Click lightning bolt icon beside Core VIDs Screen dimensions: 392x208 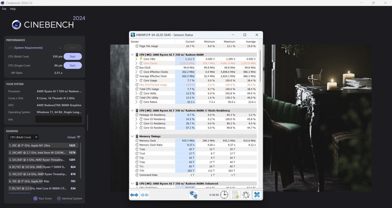(x=141, y=59)
